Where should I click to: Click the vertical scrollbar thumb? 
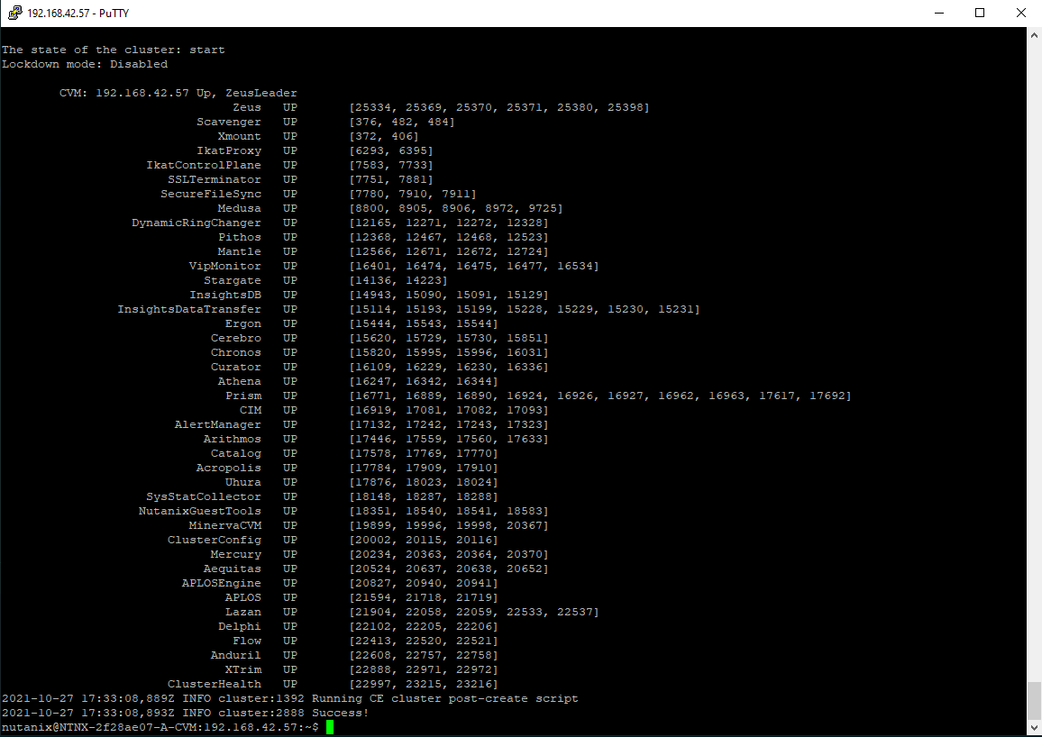click(1034, 701)
